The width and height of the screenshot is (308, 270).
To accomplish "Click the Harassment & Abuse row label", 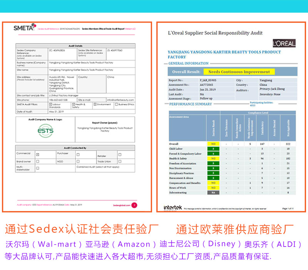I will 181,178.
